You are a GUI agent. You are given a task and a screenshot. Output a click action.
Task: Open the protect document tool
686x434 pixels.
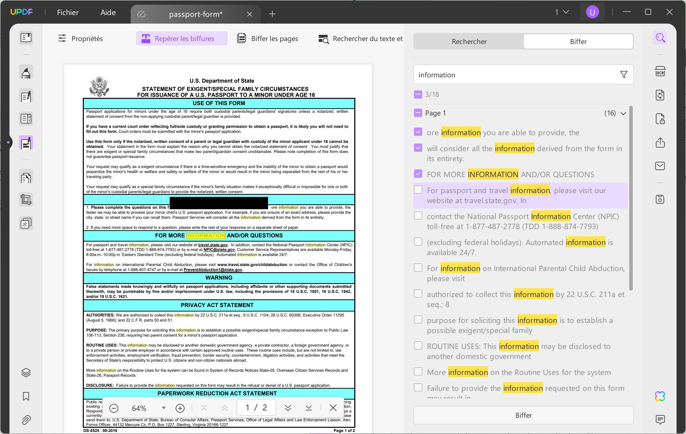(x=660, y=119)
